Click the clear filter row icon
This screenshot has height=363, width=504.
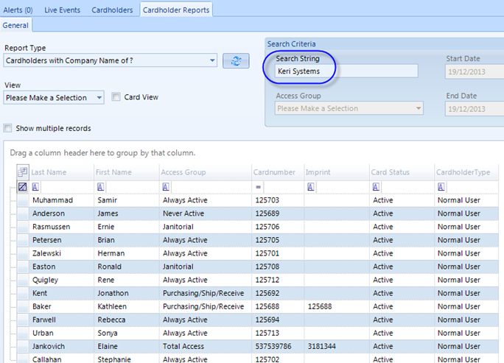(22, 187)
